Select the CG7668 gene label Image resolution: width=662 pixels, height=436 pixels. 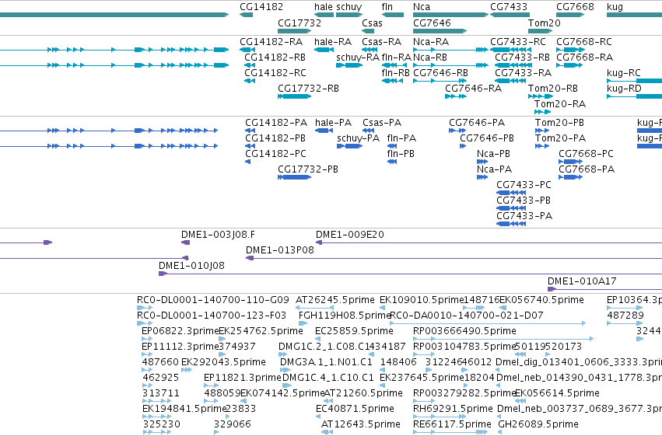(575, 7)
